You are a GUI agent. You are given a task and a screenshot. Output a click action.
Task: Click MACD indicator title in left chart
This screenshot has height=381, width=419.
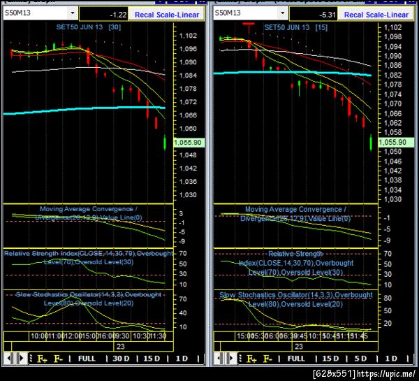(x=89, y=213)
